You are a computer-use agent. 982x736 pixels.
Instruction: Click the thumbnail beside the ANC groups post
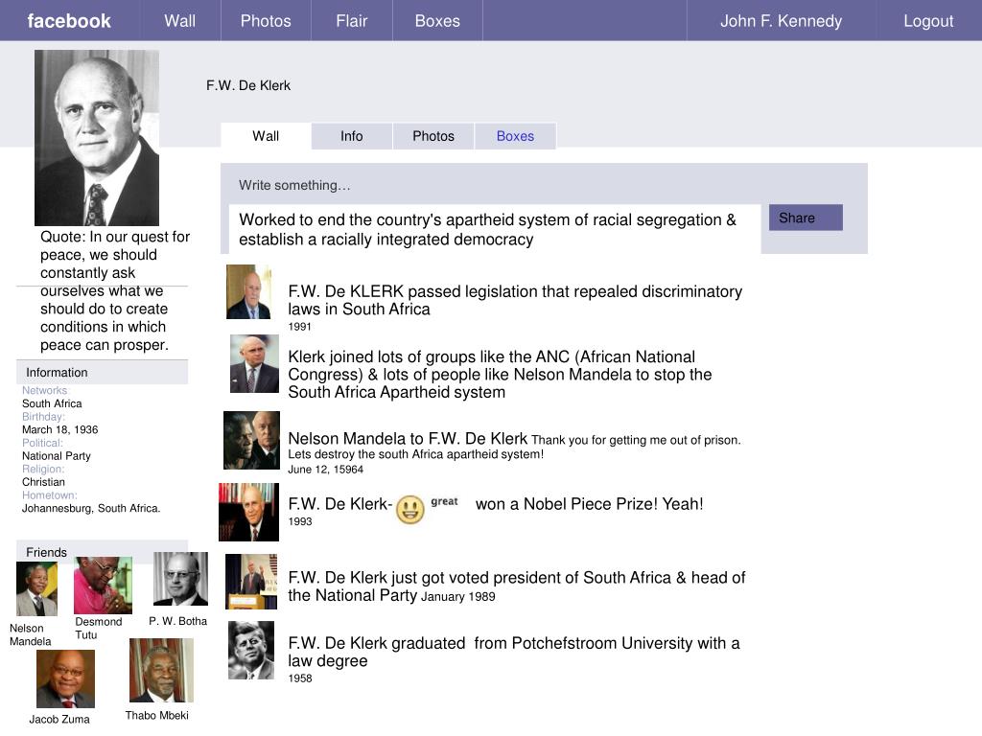[x=253, y=363]
